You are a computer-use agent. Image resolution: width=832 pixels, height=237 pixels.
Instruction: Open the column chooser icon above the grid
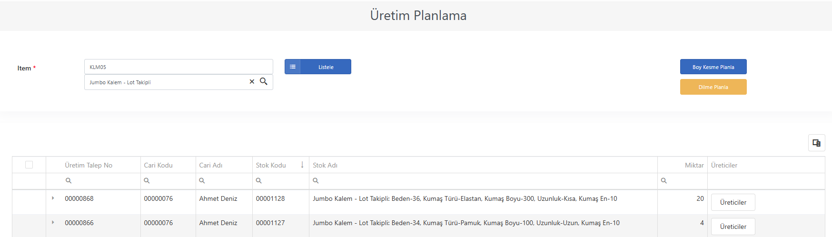click(x=816, y=143)
